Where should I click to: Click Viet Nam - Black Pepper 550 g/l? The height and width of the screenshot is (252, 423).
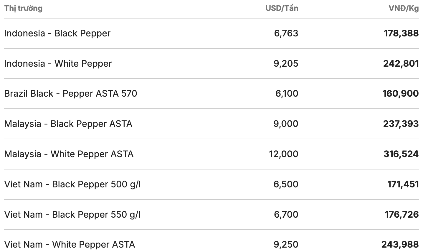tap(72, 214)
